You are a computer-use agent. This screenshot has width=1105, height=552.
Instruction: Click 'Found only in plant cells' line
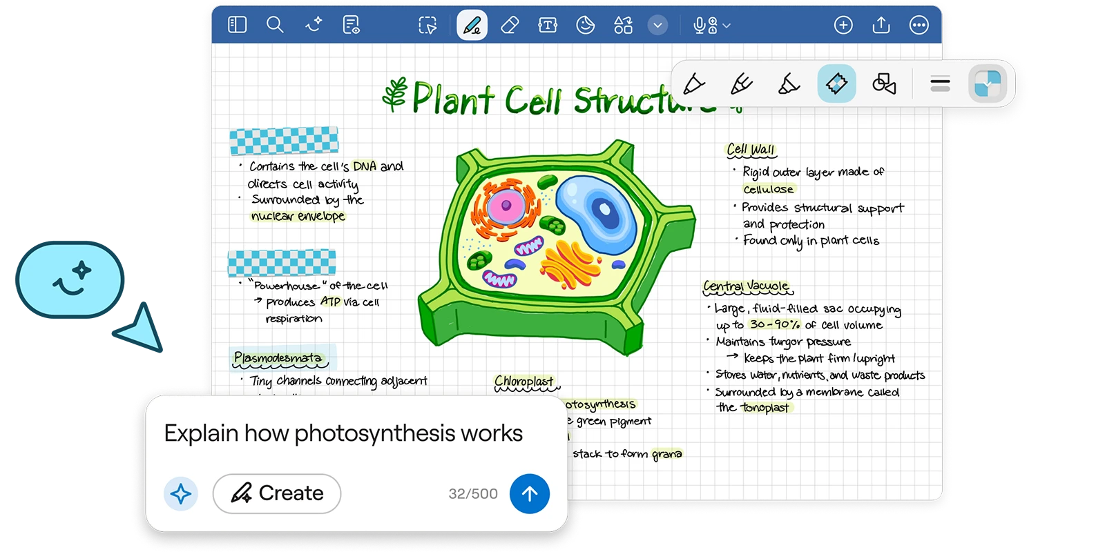(811, 240)
